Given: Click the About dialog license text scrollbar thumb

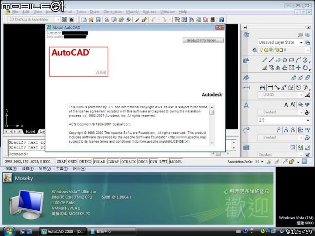Looking at the screenshot, I should pos(212,112).
